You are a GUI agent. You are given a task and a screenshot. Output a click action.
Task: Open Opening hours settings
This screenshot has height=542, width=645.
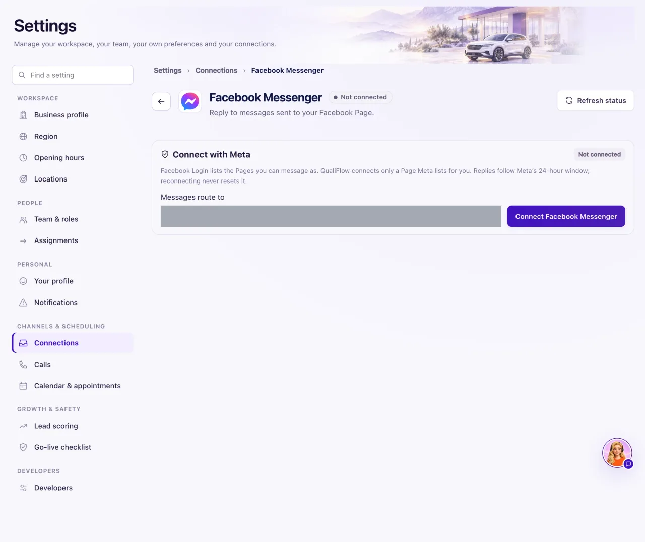(x=73, y=158)
